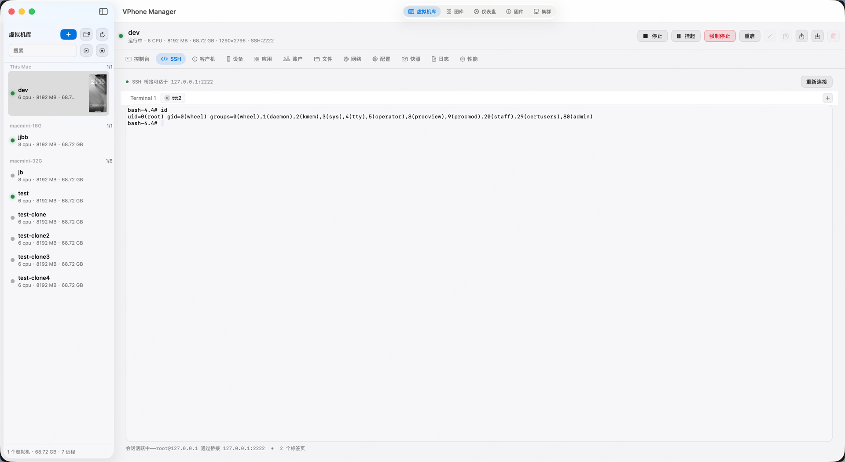Screen dimensions: 845x462
Task: Open the 账户 accounts tab
Action: (293, 59)
